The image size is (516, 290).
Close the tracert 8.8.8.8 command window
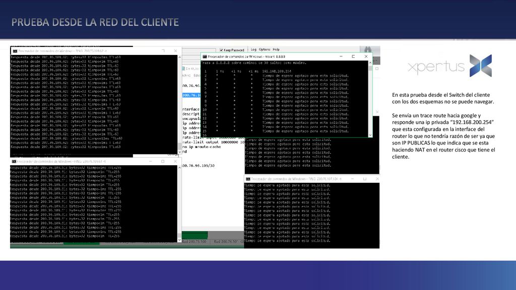point(366,56)
